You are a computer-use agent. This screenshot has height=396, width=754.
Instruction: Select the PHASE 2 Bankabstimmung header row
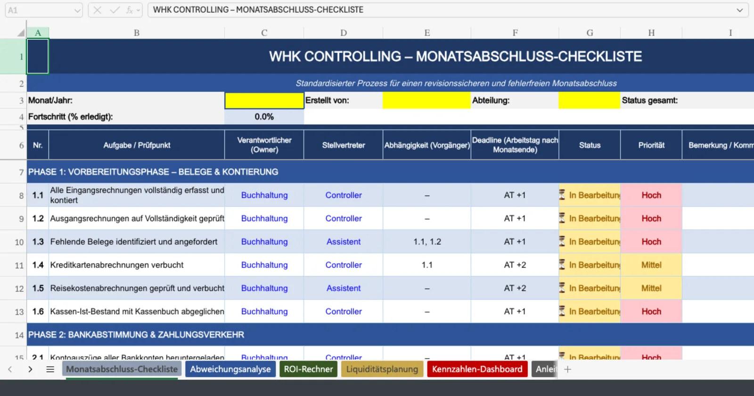(x=390, y=335)
